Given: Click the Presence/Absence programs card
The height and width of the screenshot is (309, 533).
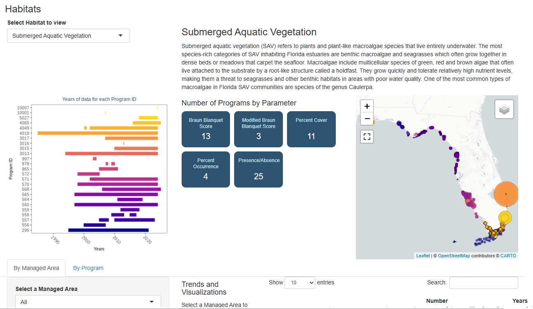Looking at the screenshot, I should point(258,169).
